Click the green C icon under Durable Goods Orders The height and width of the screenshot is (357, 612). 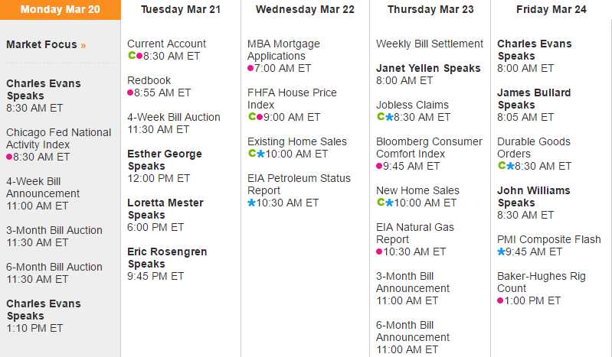(502, 167)
